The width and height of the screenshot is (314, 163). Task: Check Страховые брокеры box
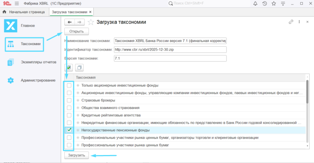tap(69, 100)
